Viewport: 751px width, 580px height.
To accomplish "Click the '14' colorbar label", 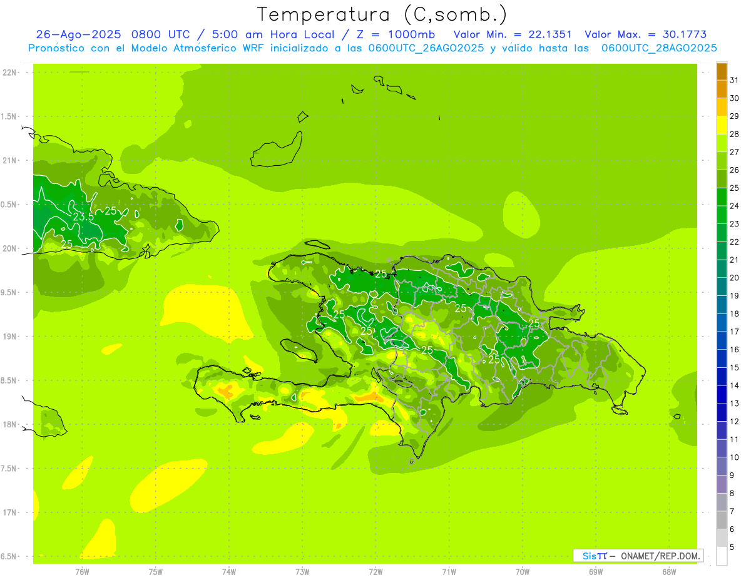I will (734, 385).
